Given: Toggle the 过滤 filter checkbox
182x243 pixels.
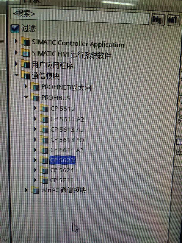Looking at the screenshot, I should 15,29.
